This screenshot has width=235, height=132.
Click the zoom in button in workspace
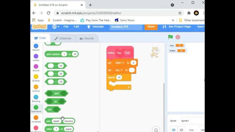156,130
